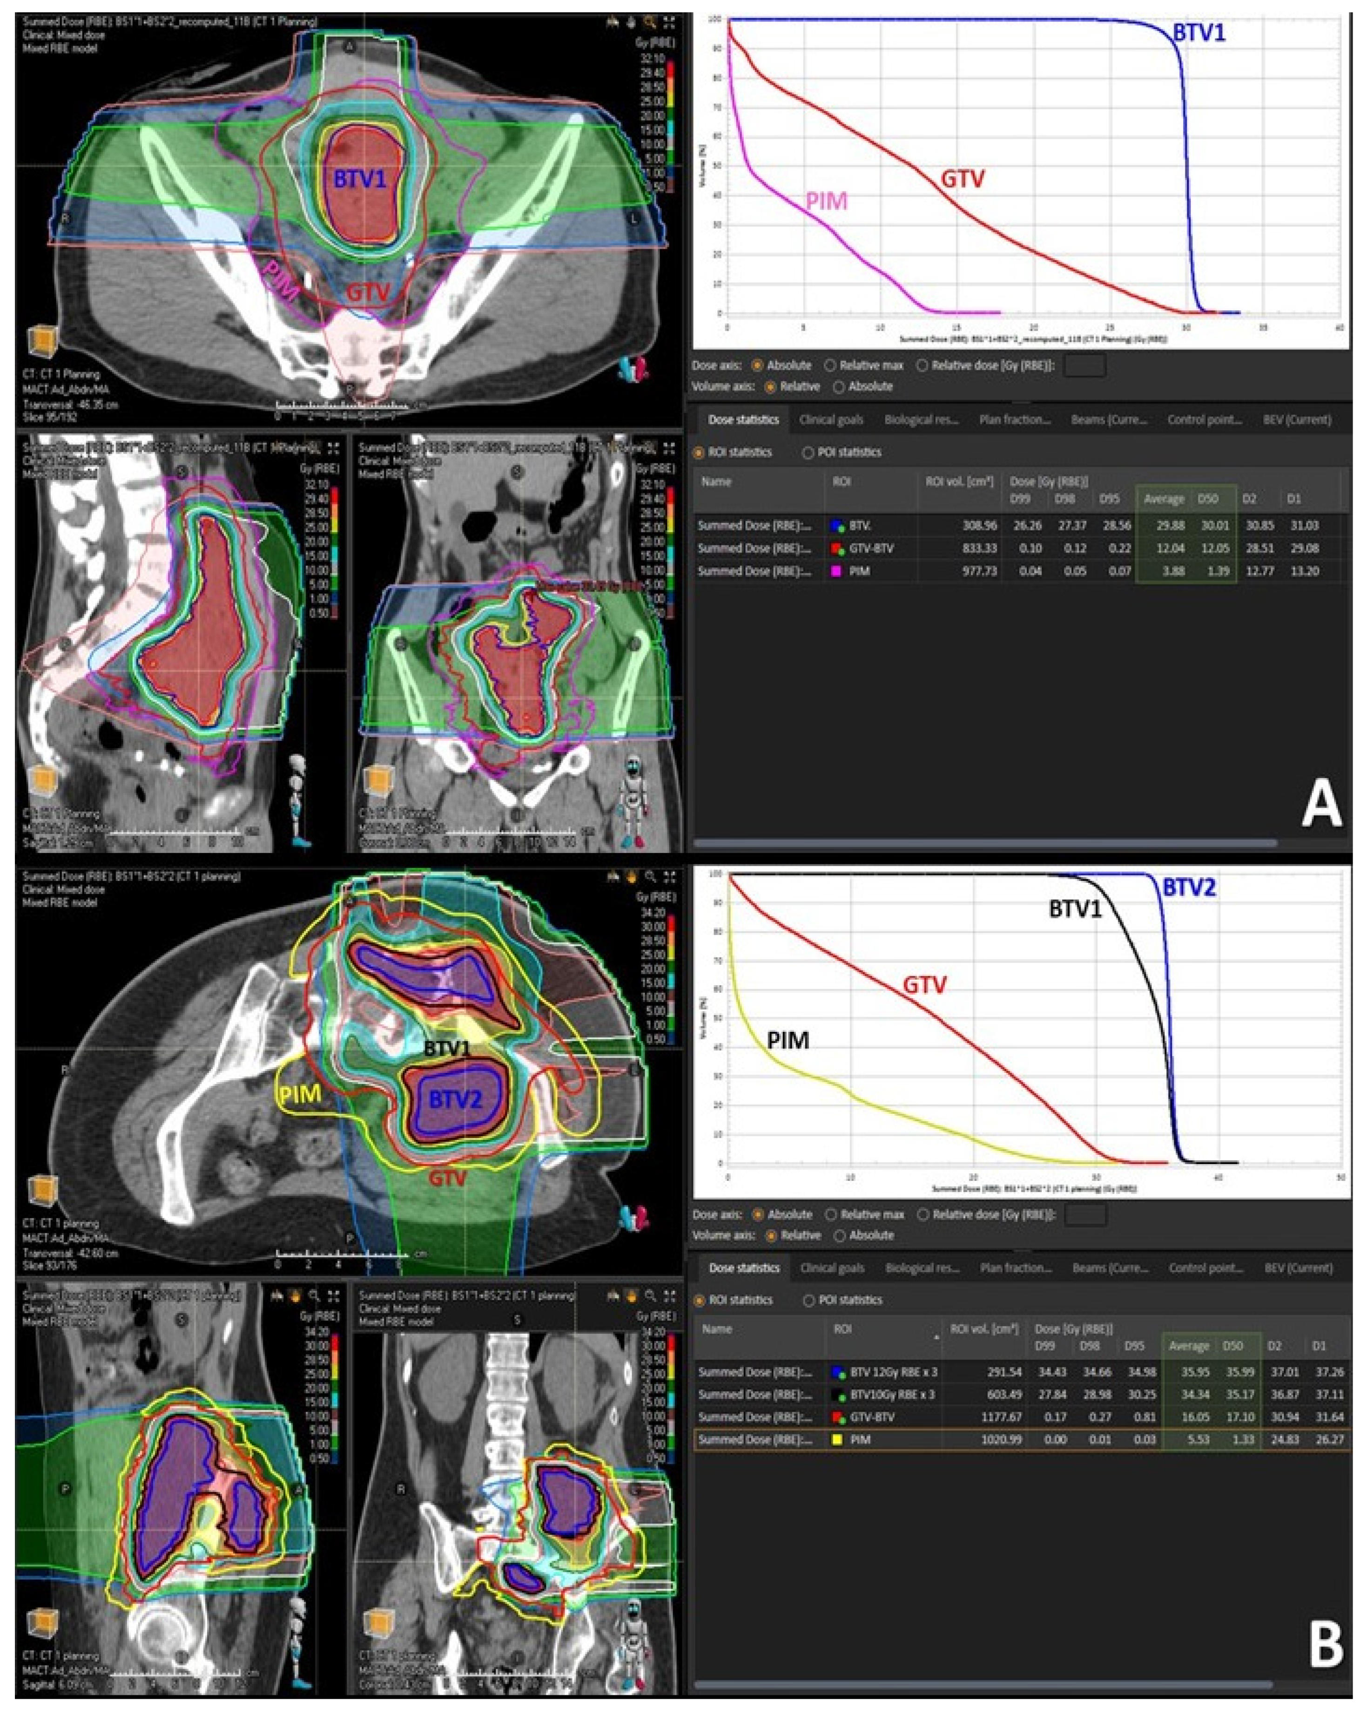This screenshot has height=1715, width=1367.
Task: Select Relative max dose axis in upper panel
Action: pyautogui.click(x=830, y=365)
